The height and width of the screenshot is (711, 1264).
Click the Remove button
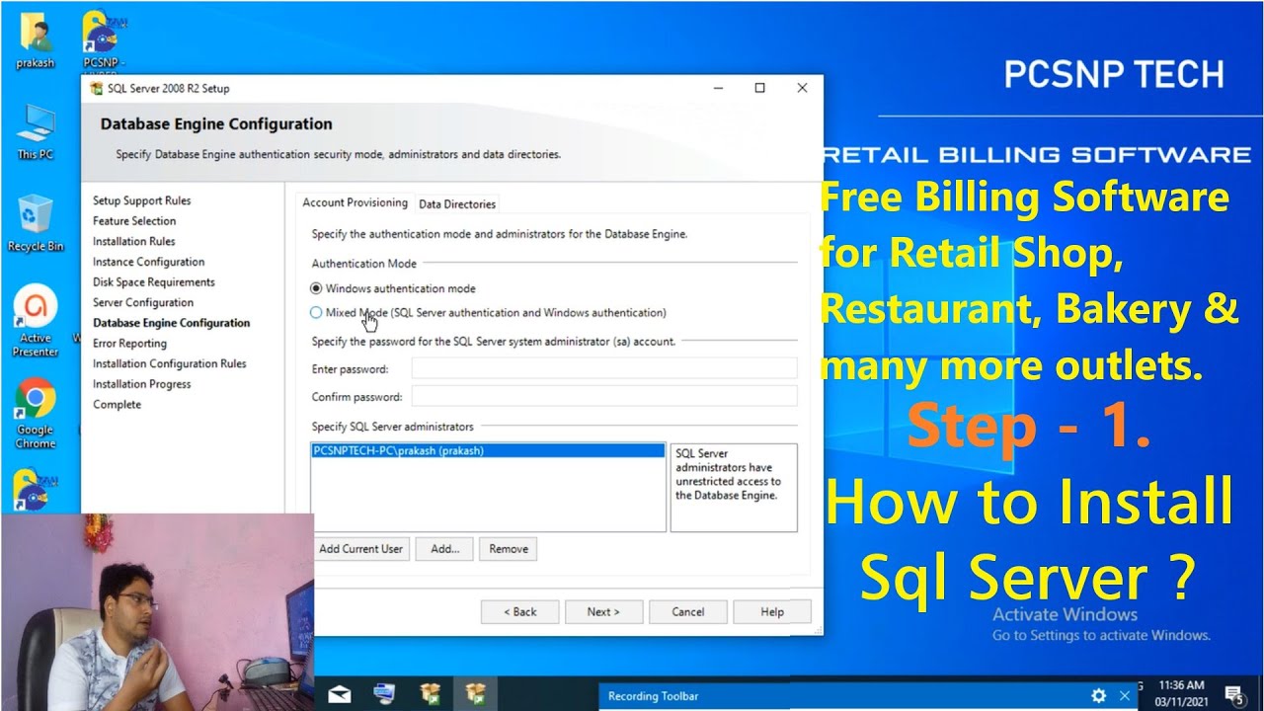point(509,549)
